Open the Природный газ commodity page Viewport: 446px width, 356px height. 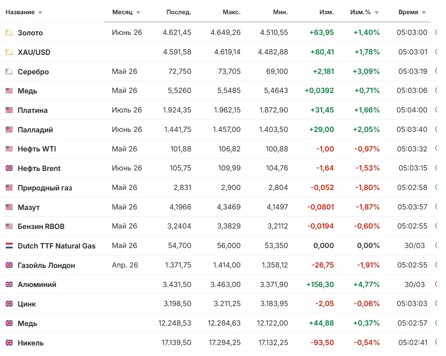click(45, 188)
